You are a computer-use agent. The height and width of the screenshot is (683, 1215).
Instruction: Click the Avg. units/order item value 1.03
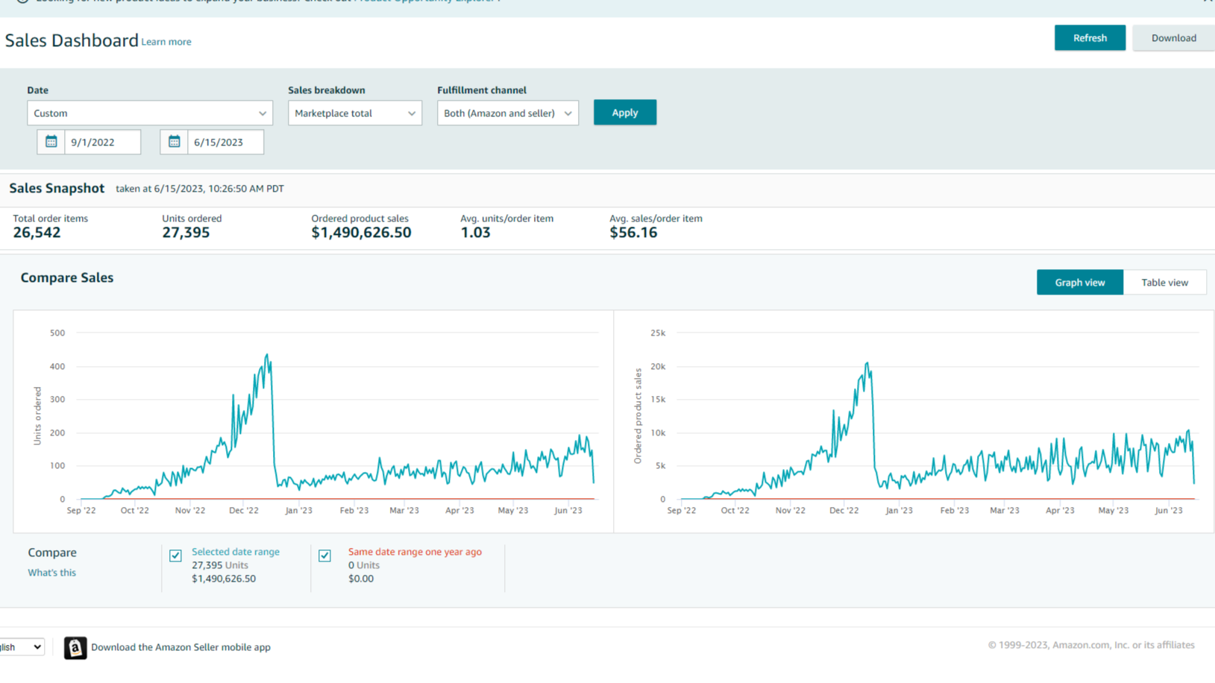click(x=475, y=233)
